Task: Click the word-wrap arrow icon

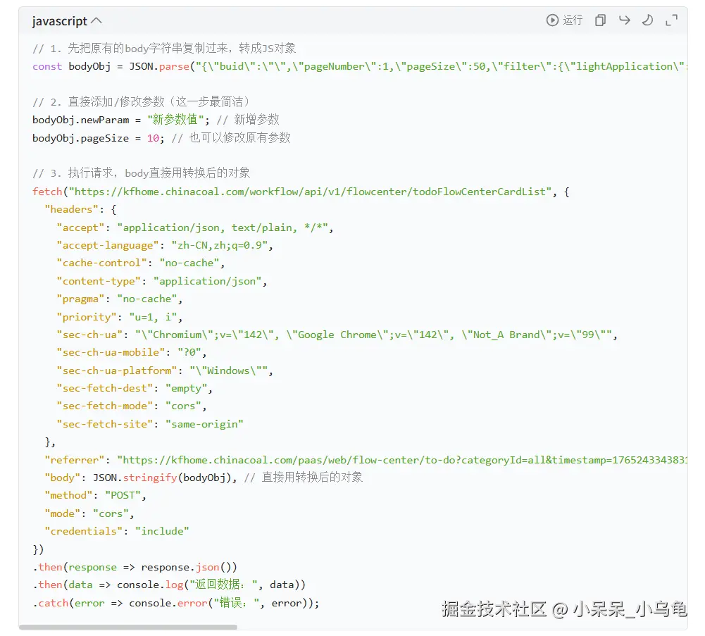Action: (x=624, y=20)
